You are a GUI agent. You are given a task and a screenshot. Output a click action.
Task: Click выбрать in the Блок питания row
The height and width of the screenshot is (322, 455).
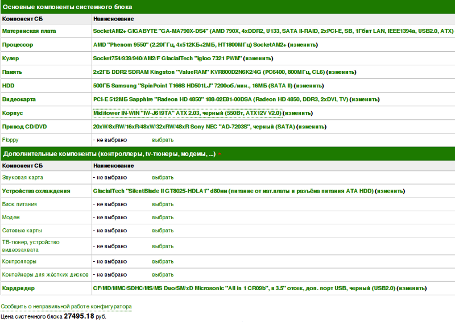pyautogui.click(x=163, y=204)
